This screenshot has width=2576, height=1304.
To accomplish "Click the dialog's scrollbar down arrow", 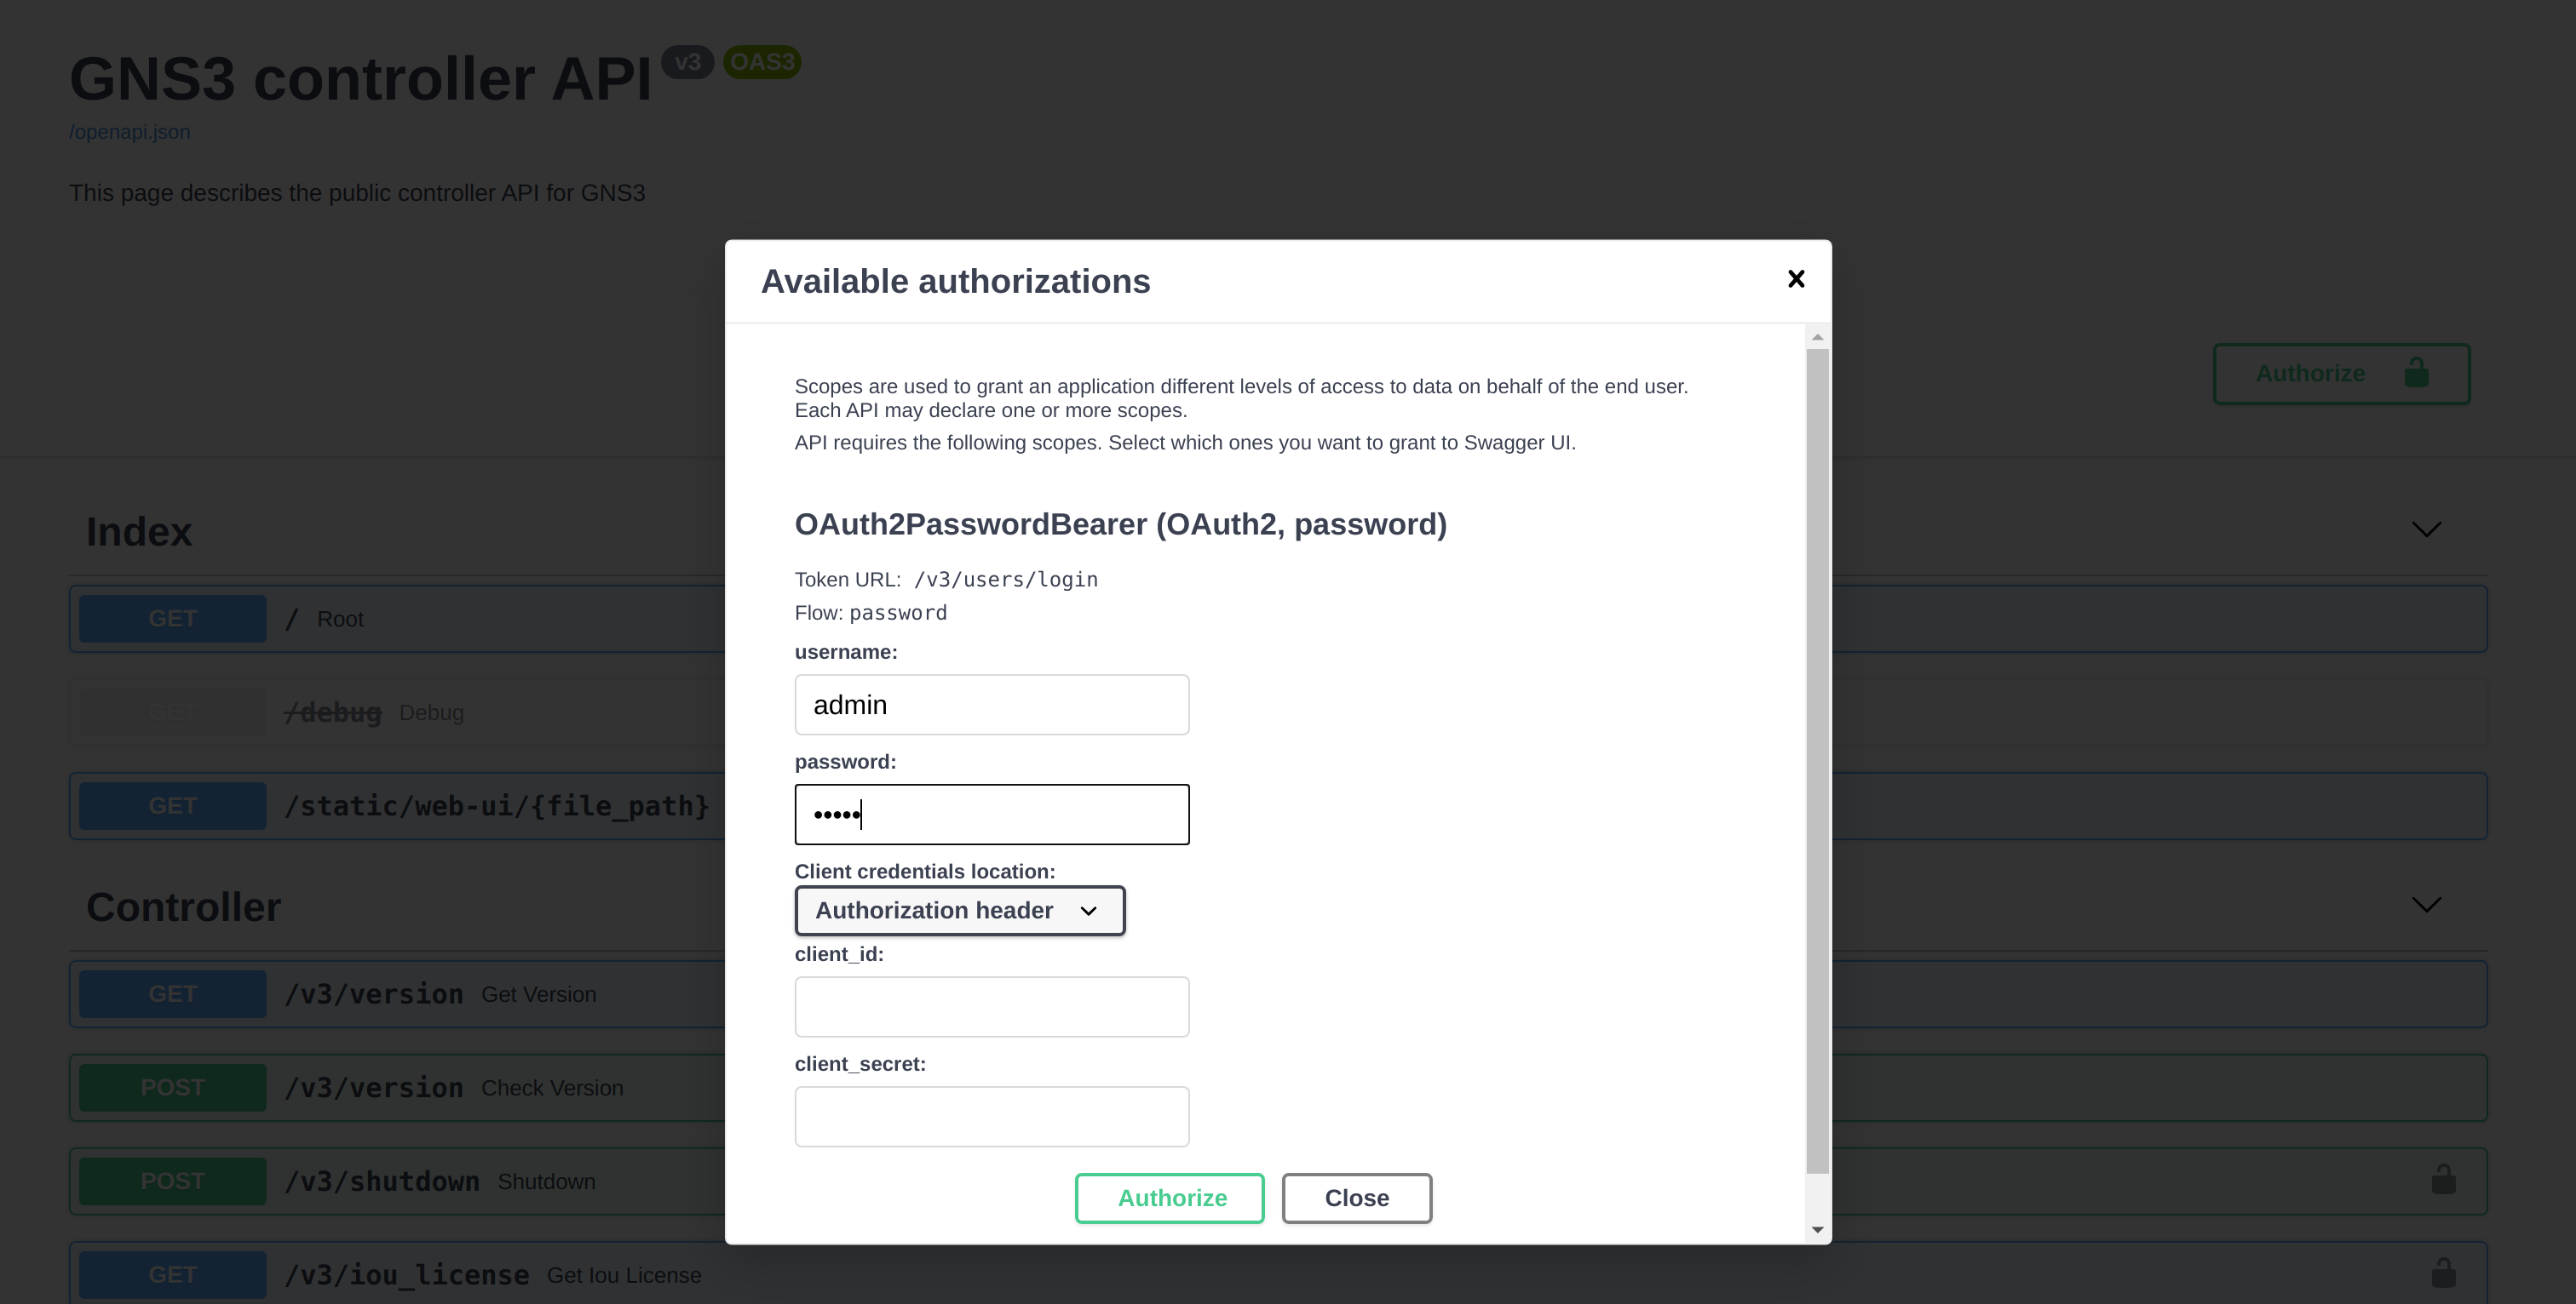I will tap(1817, 1230).
